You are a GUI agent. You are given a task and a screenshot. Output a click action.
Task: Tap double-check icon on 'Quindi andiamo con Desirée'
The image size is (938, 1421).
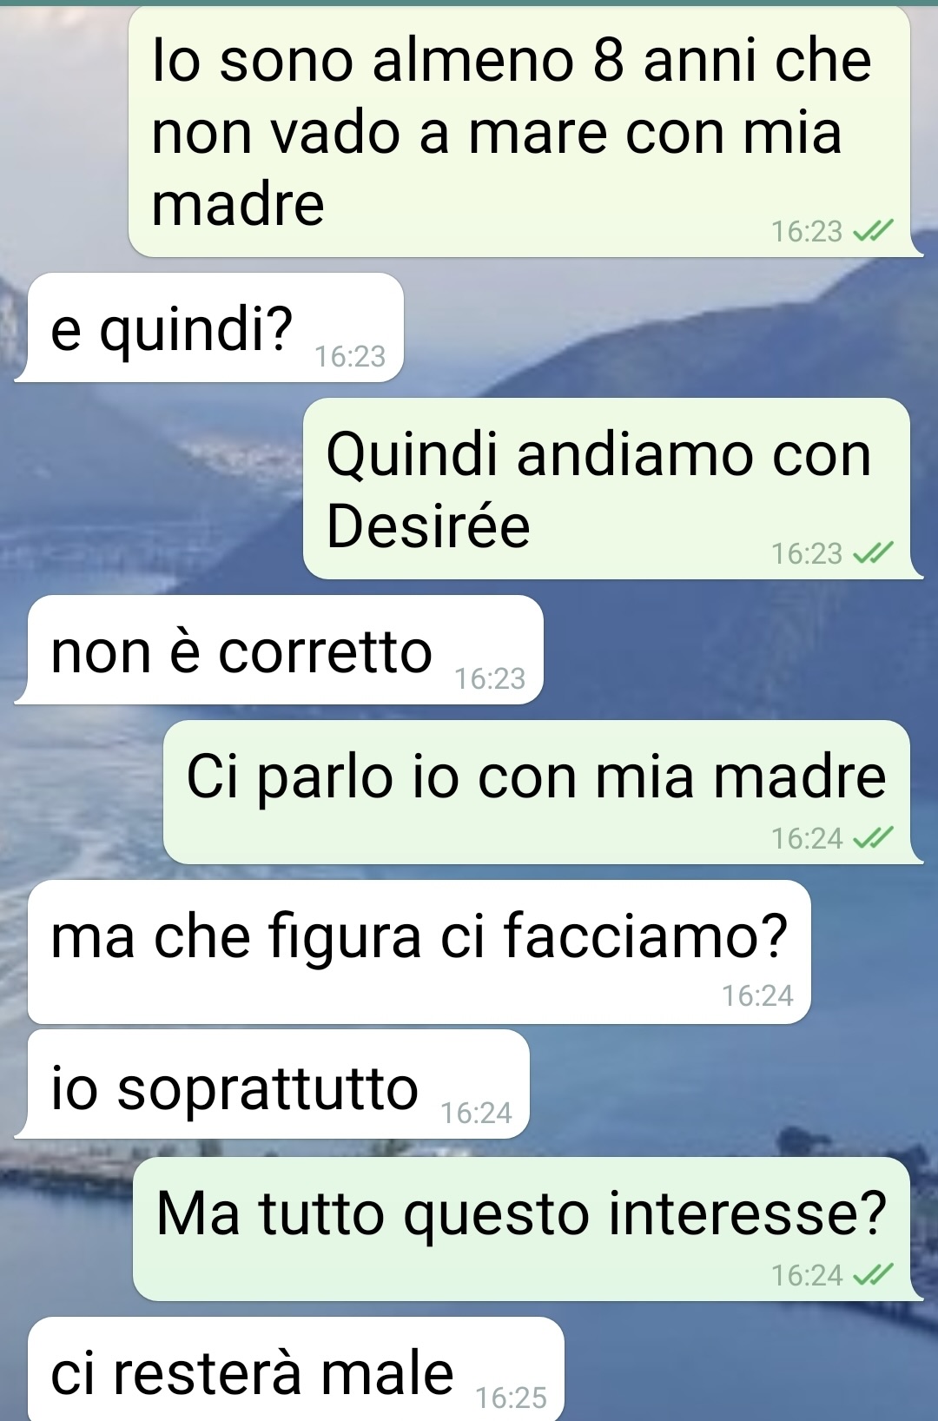(873, 553)
